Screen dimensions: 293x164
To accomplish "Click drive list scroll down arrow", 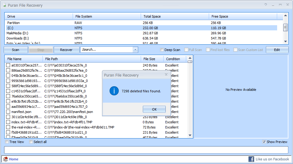I will pyautogui.click(x=285, y=42).
